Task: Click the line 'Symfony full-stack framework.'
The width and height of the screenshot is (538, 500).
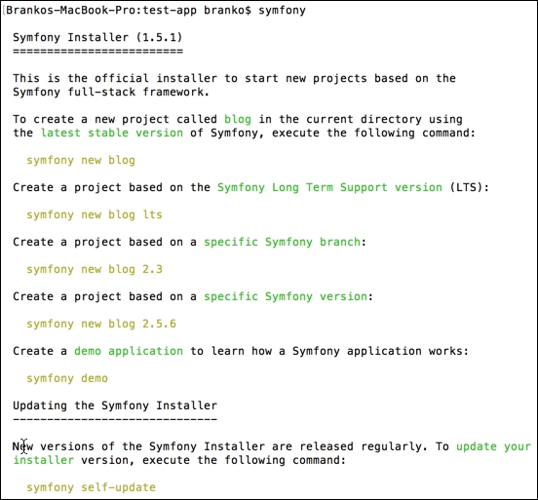Action: point(111,92)
